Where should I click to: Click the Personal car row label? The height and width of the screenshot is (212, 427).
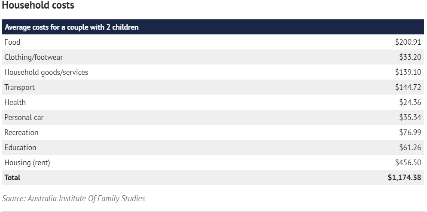pyautogui.click(x=24, y=117)
